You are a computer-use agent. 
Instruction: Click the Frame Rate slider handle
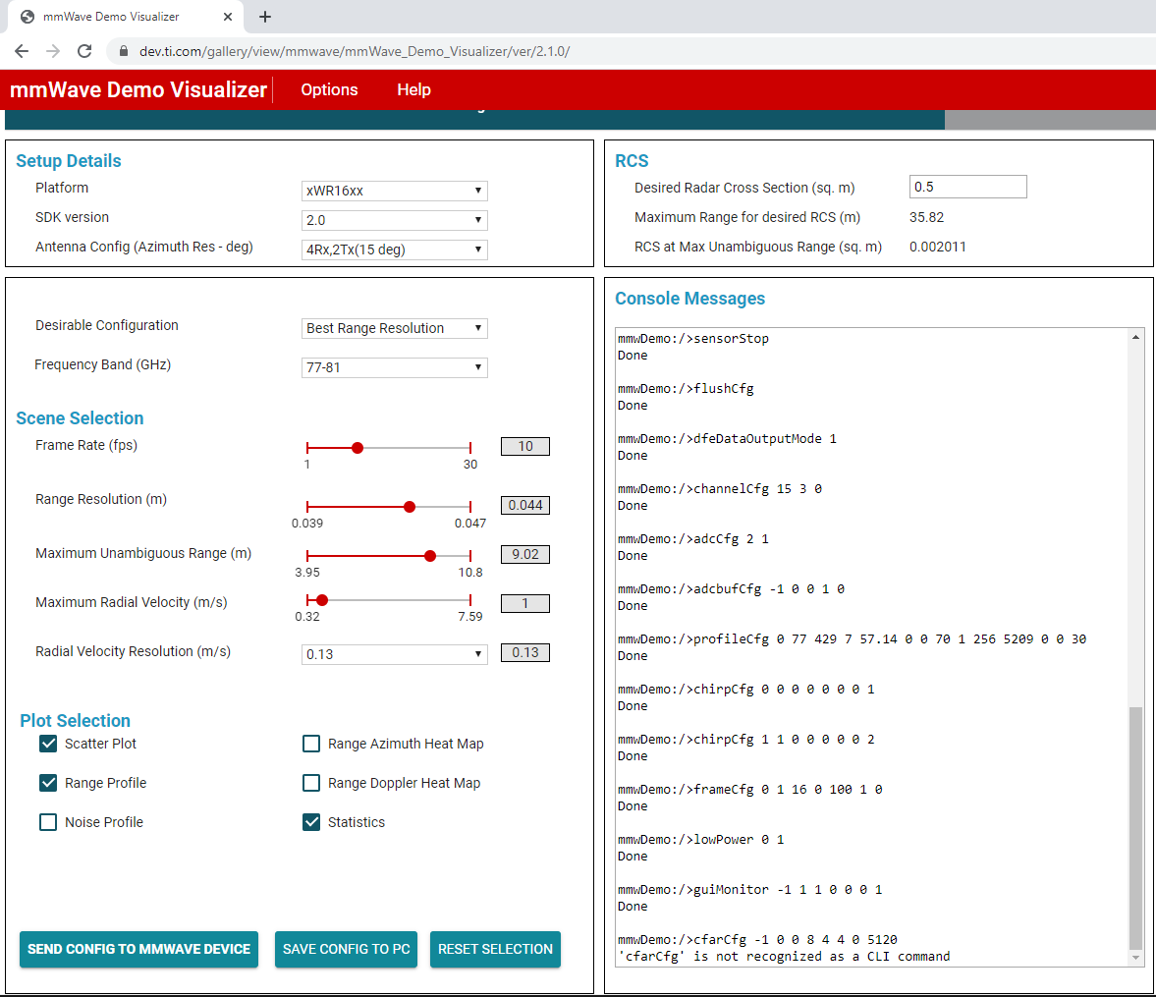click(x=358, y=448)
